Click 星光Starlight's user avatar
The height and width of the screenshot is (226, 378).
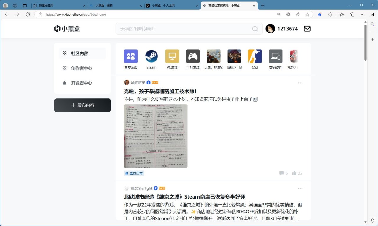click(127, 188)
